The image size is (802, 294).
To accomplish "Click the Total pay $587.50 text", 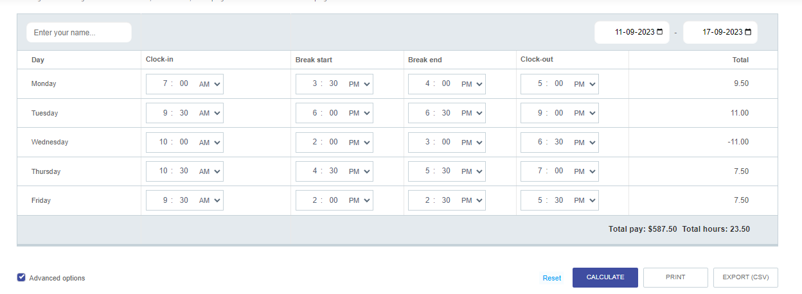I will tap(643, 229).
